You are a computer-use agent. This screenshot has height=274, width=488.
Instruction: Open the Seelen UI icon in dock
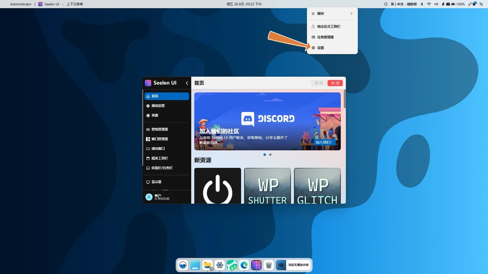[x=256, y=265]
